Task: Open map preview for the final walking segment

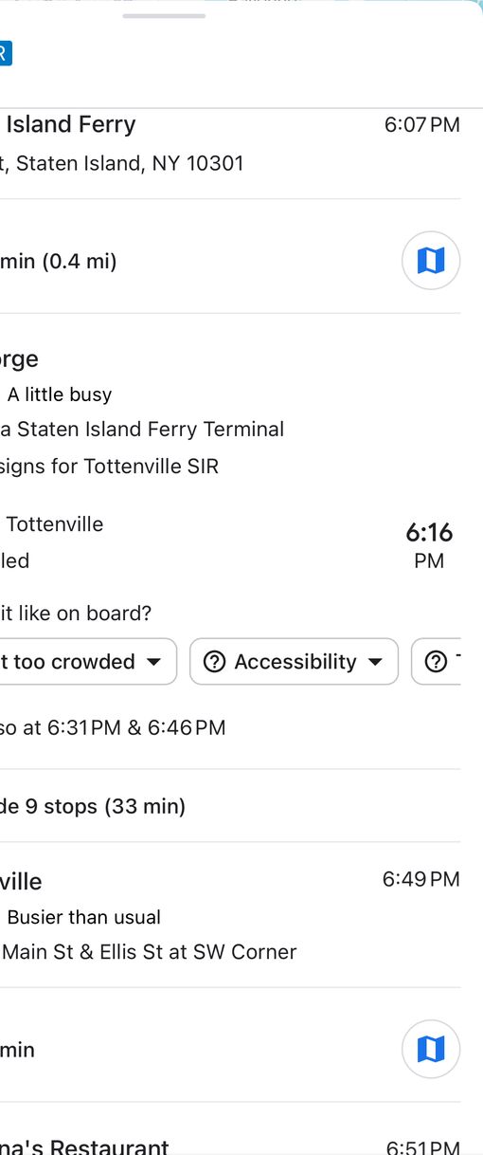Action: [431, 1050]
